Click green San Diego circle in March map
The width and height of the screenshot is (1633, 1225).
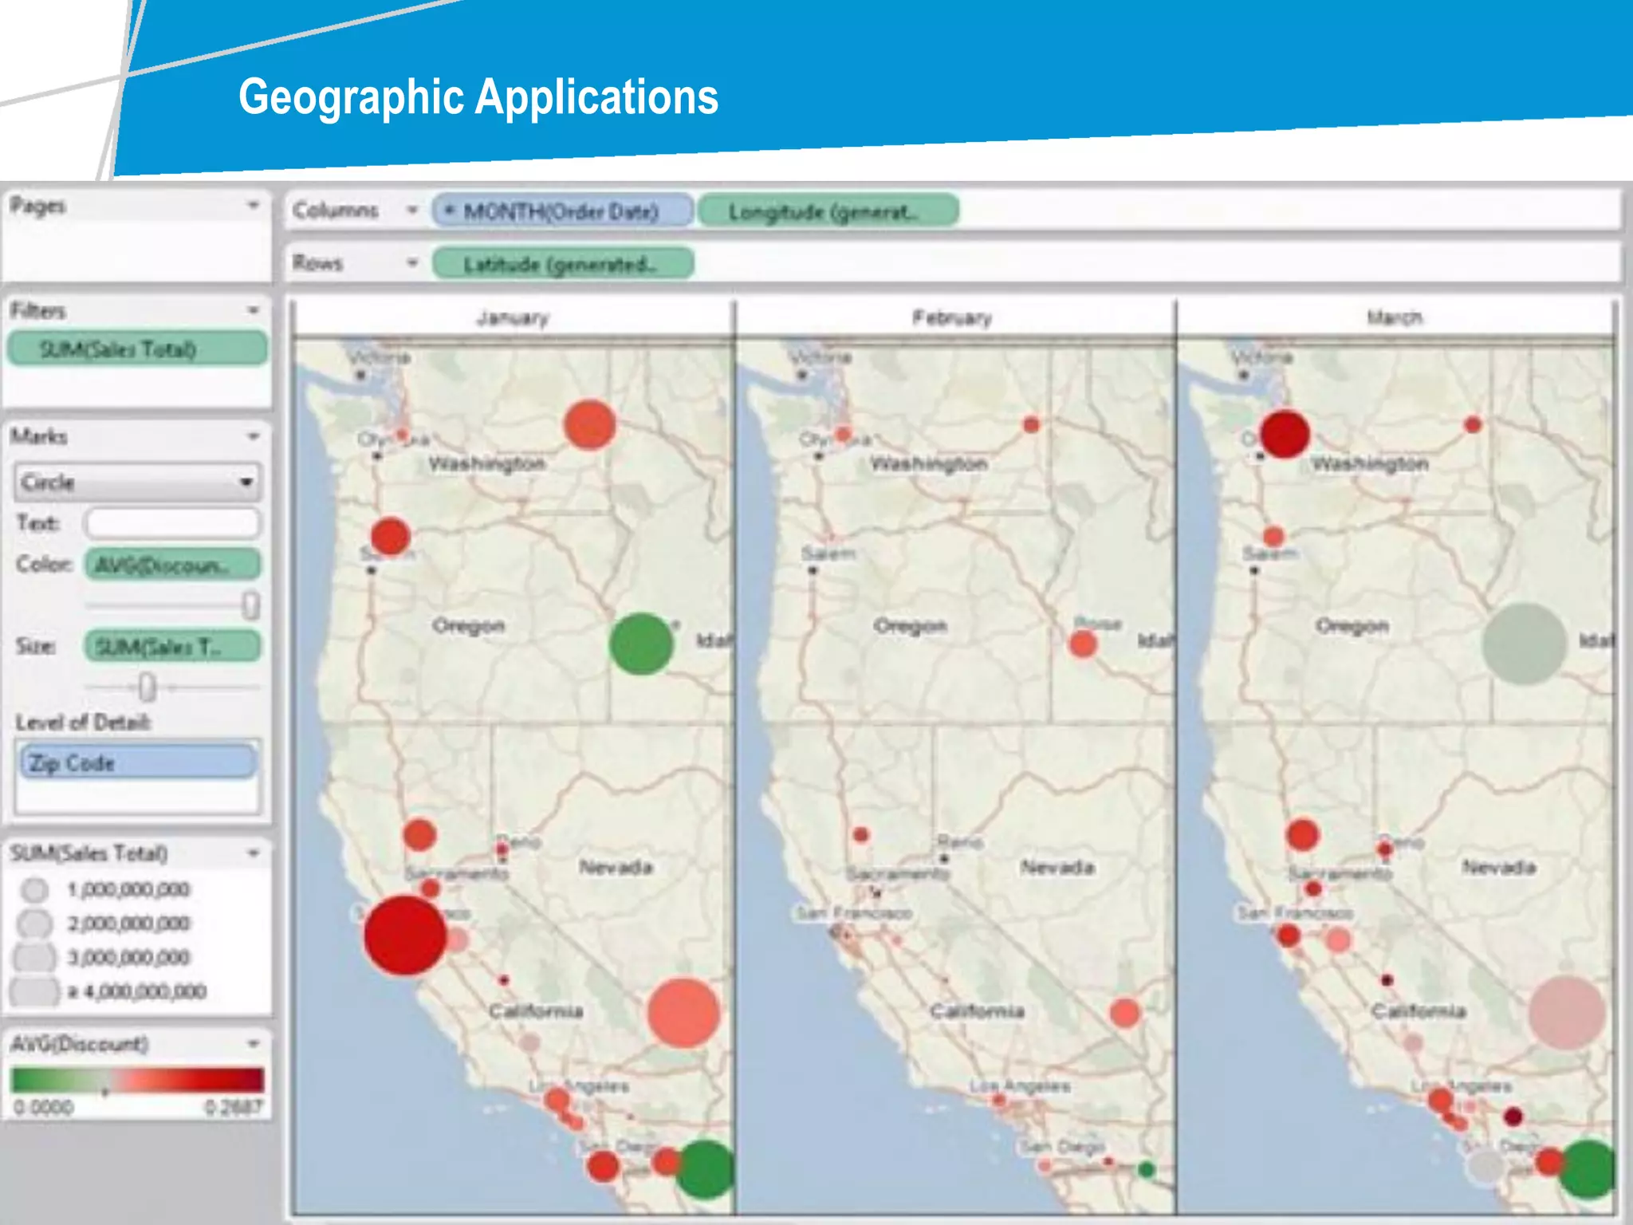tap(1588, 1170)
